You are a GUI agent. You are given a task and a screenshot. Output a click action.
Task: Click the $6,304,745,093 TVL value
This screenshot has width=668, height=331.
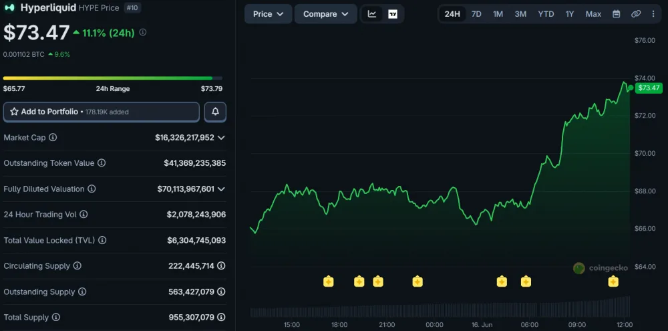tap(196, 240)
